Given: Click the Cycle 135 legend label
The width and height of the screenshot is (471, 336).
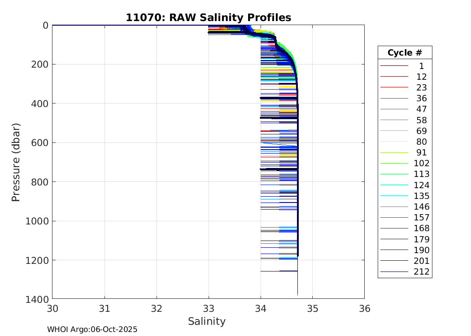Looking at the screenshot, I should [421, 196].
